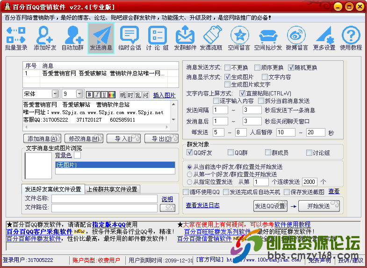
Task: Check the QQ群 target checkbox
Action: click(231, 152)
